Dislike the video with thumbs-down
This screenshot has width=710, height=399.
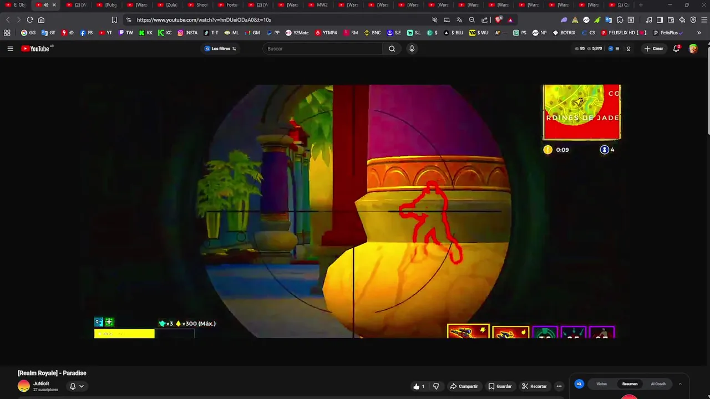(x=436, y=386)
